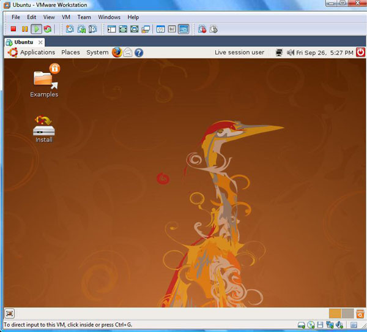Select the Examples folder on the desktop
Image resolution: width=367 pixels, height=332 pixels.
coord(44,81)
